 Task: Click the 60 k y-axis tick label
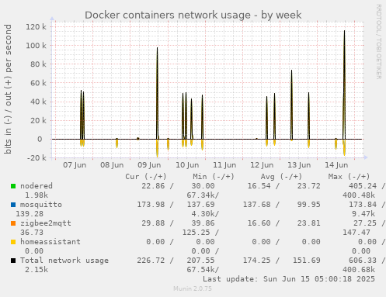(x=38, y=83)
